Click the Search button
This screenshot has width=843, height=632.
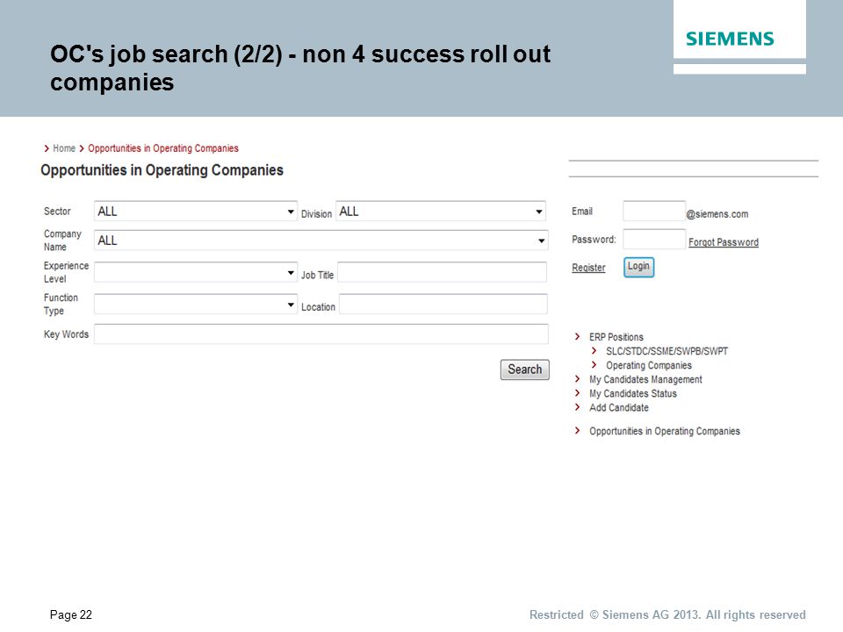tap(525, 370)
